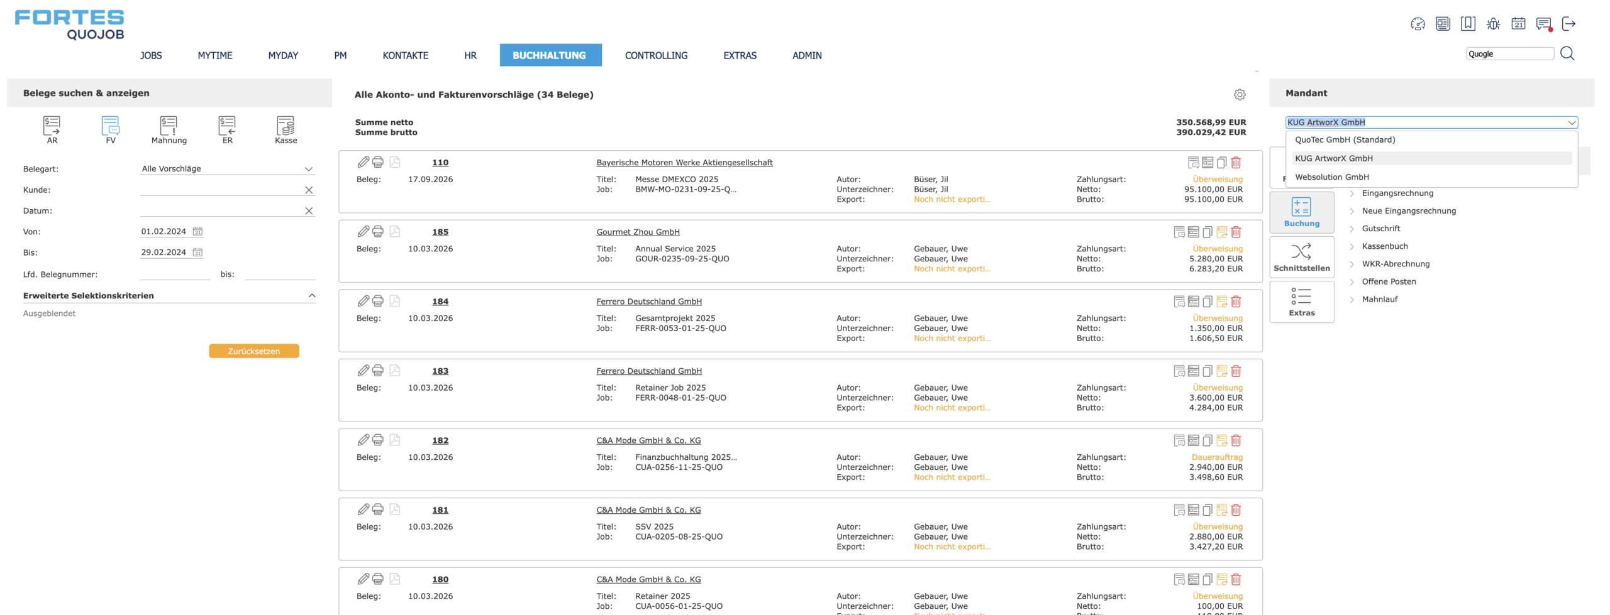Report a bug via the bug icon
1610x615 pixels.
[x=1493, y=24]
